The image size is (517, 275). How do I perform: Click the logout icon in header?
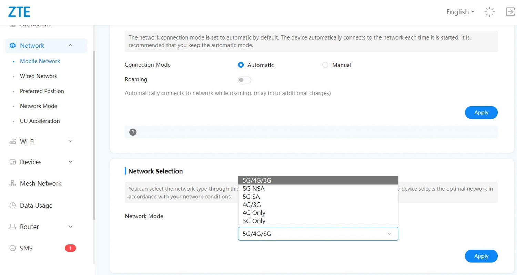[x=510, y=12]
